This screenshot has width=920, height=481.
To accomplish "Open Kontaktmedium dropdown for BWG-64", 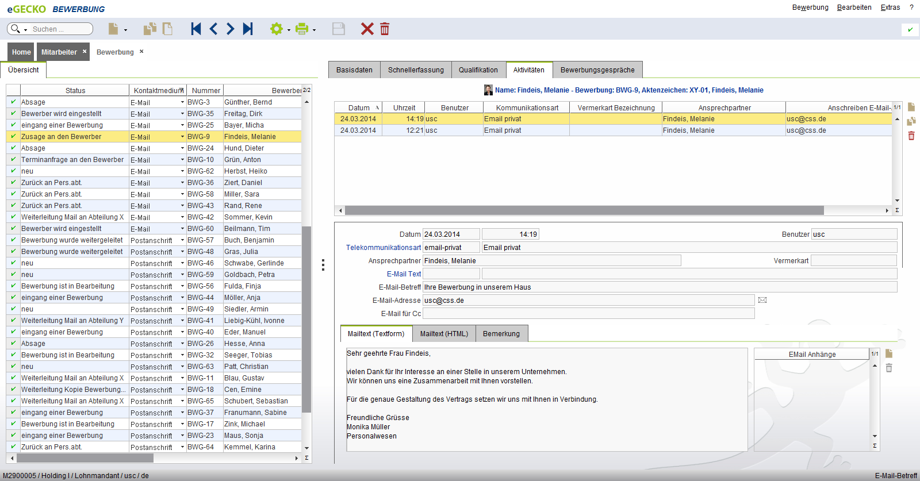I will [182, 447].
